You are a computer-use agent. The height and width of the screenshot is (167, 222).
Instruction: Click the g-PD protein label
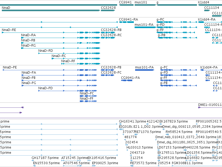(164, 73)
